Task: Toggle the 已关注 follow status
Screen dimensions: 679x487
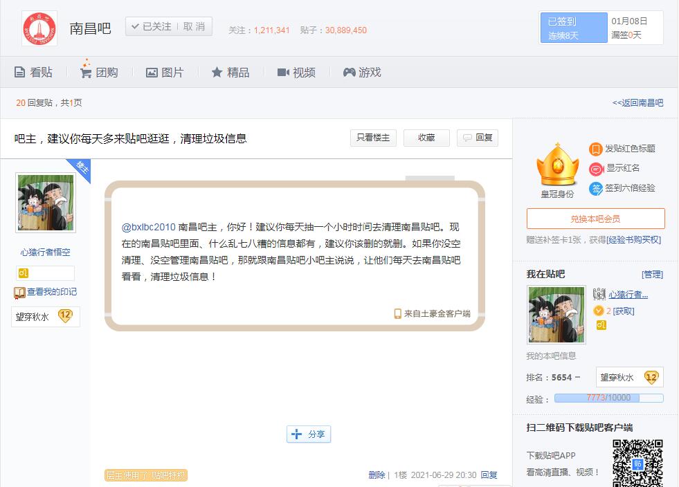Action: [x=151, y=27]
